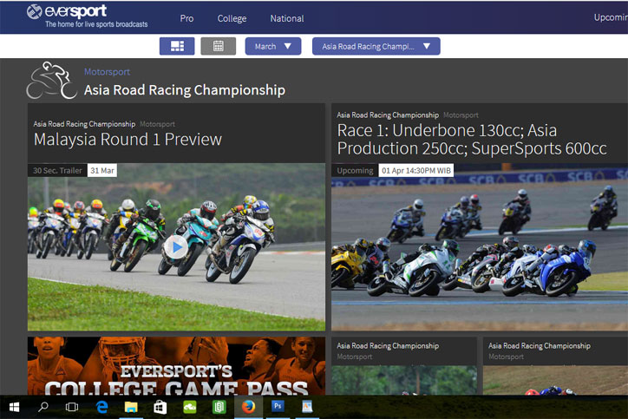Open Malaysia Round 1 Preview title
The image size is (628, 419).
pos(128,140)
